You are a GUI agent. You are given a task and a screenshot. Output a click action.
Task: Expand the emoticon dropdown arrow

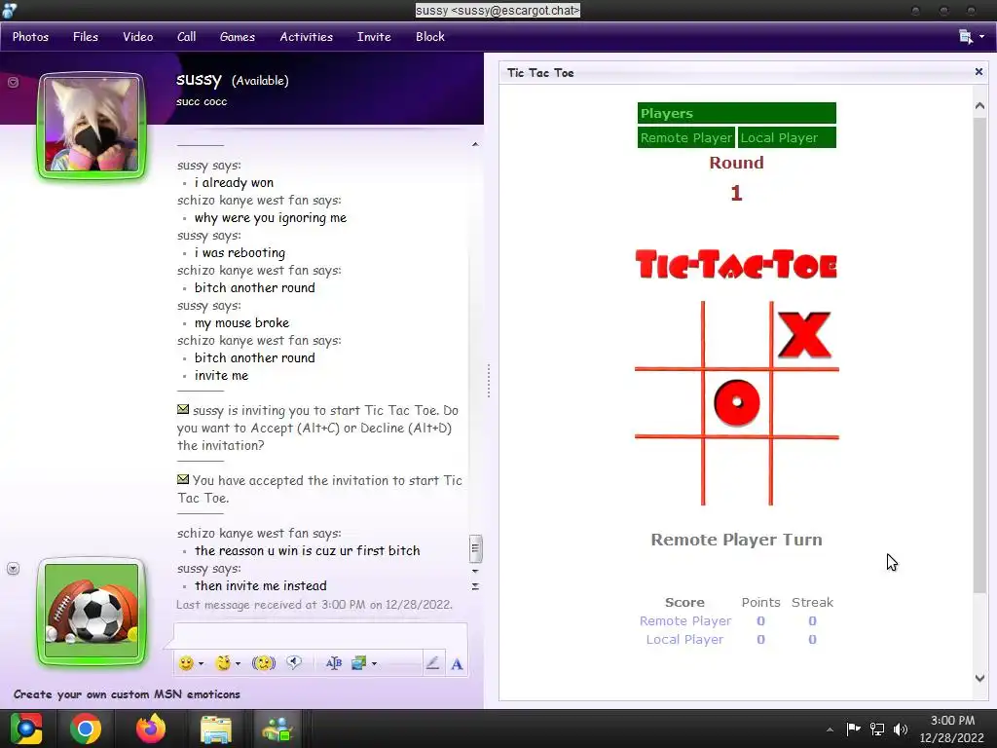(201, 663)
